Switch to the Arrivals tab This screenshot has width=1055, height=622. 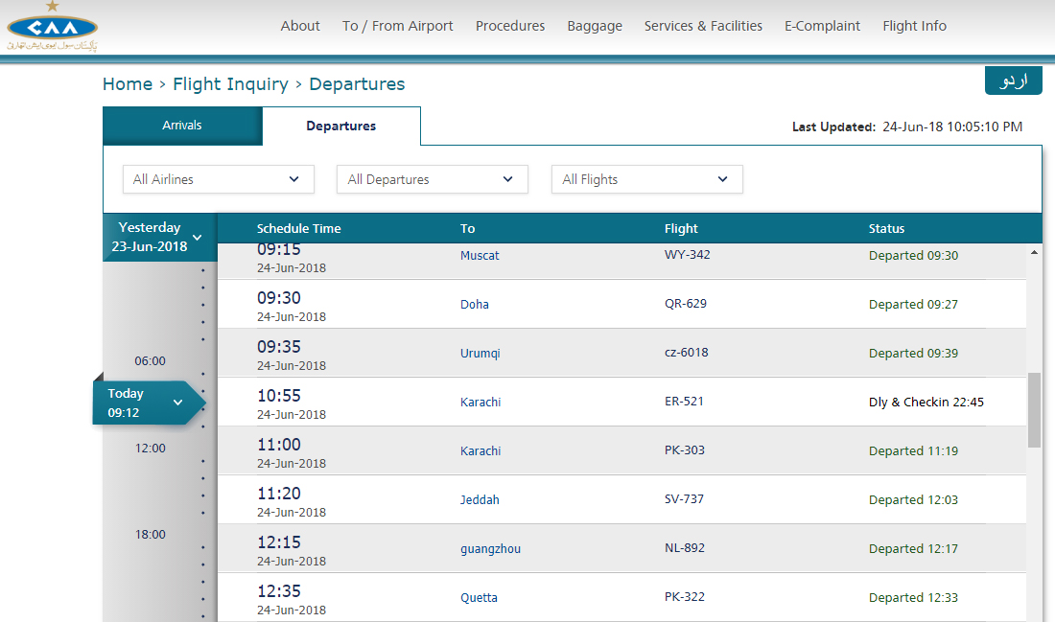click(x=182, y=126)
